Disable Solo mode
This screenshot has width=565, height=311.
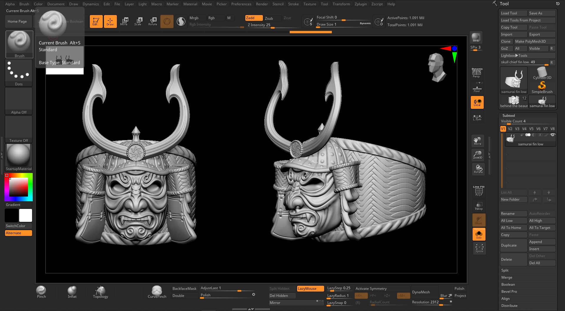[x=479, y=234]
